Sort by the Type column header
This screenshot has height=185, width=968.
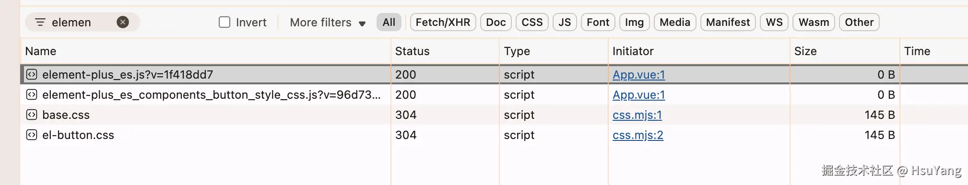[554, 51]
